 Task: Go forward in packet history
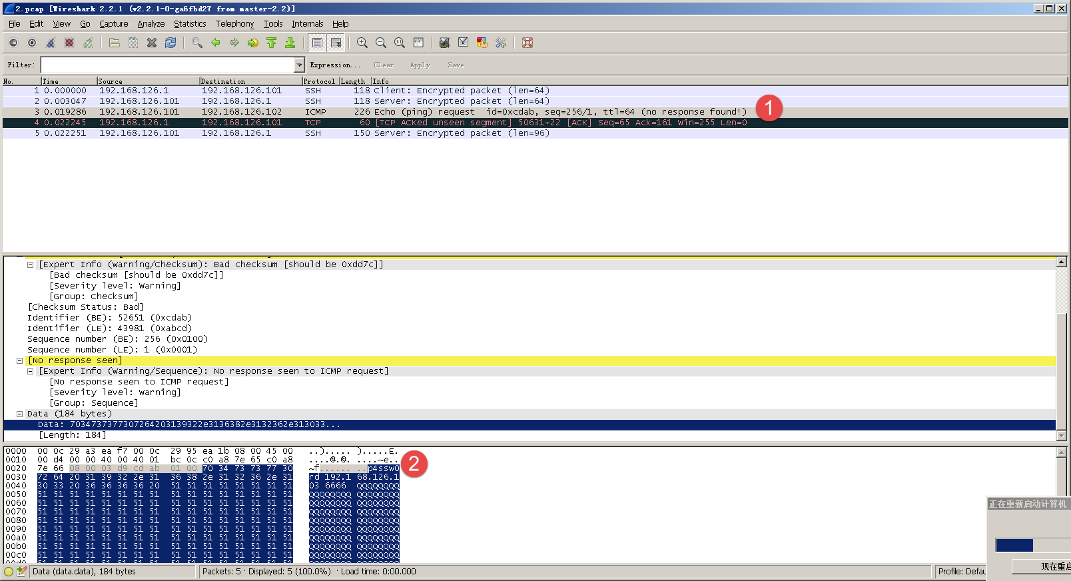(x=234, y=43)
